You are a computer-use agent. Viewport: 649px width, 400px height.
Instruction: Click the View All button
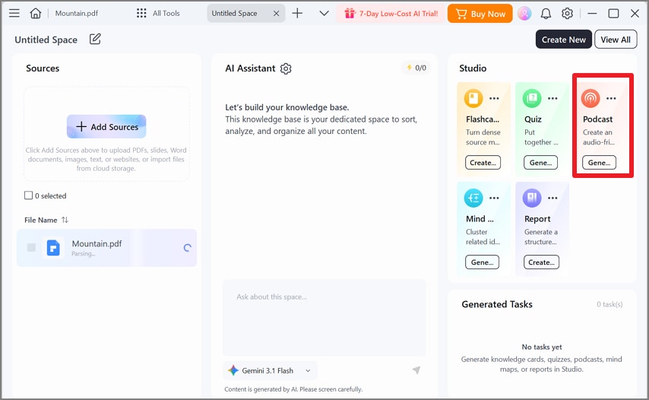click(616, 40)
